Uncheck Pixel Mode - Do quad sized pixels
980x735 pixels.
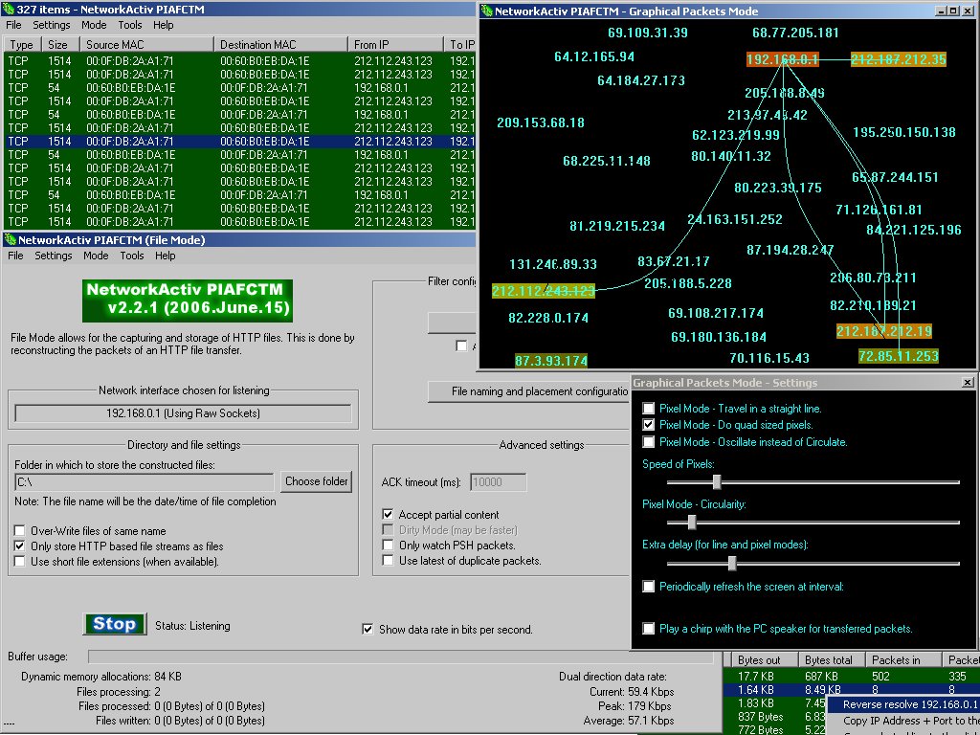coord(646,426)
